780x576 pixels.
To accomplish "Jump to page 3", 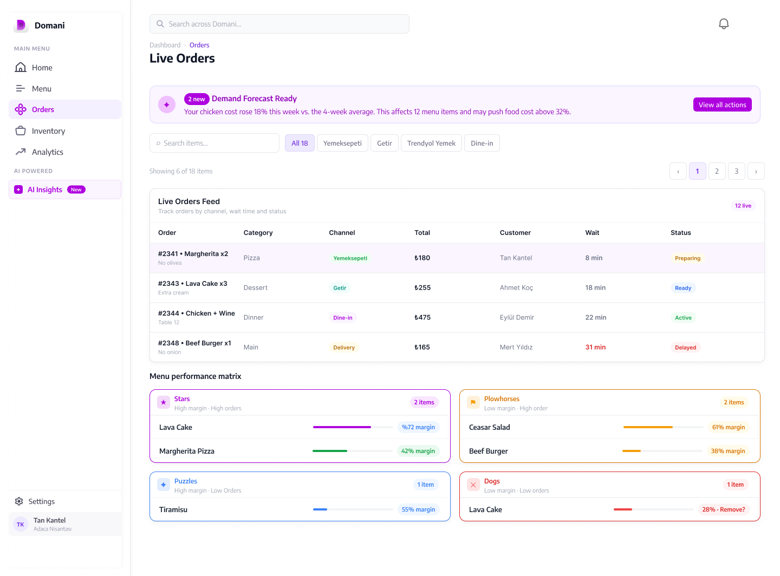I will coord(737,171).
